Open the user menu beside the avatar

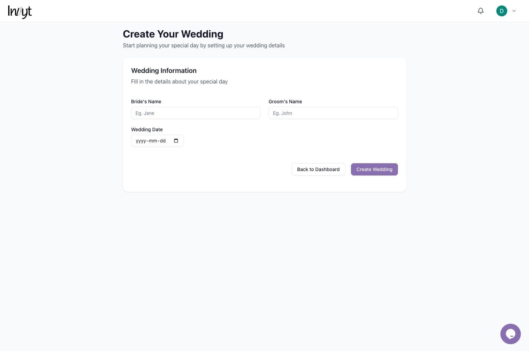pos(514,11)
